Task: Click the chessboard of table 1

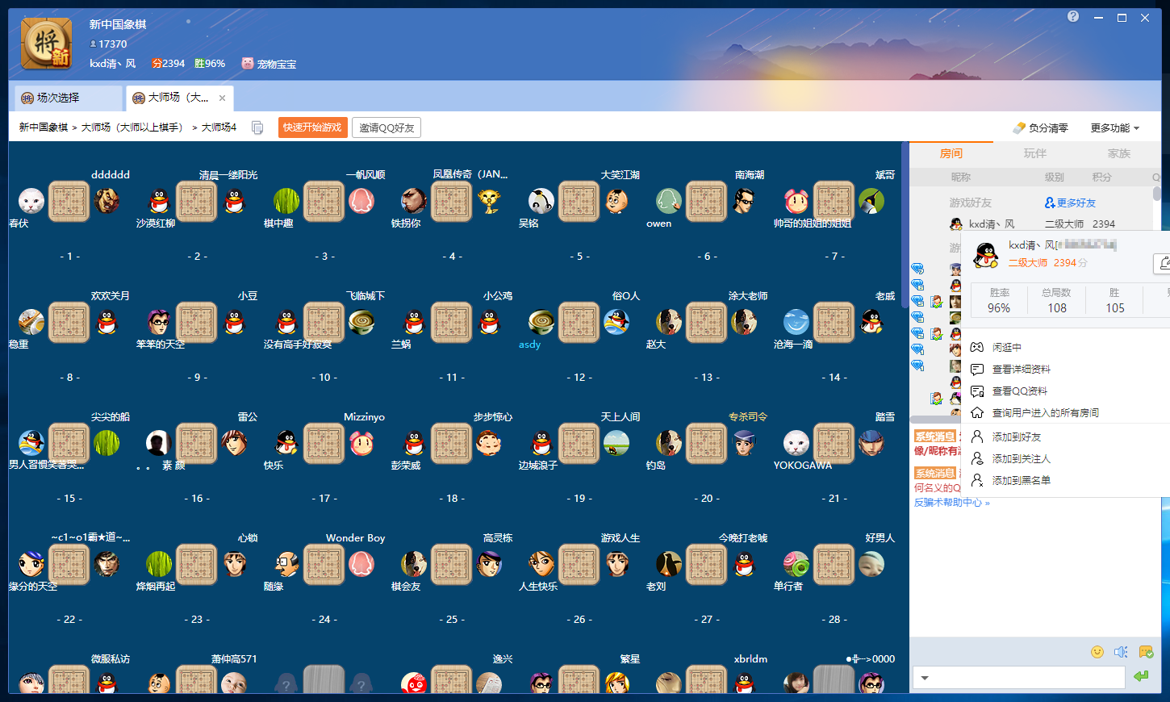Action: point(69,201)
